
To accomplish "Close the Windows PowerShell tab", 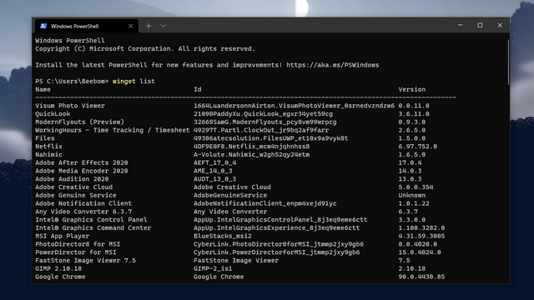I will click(x=130, y=26).
